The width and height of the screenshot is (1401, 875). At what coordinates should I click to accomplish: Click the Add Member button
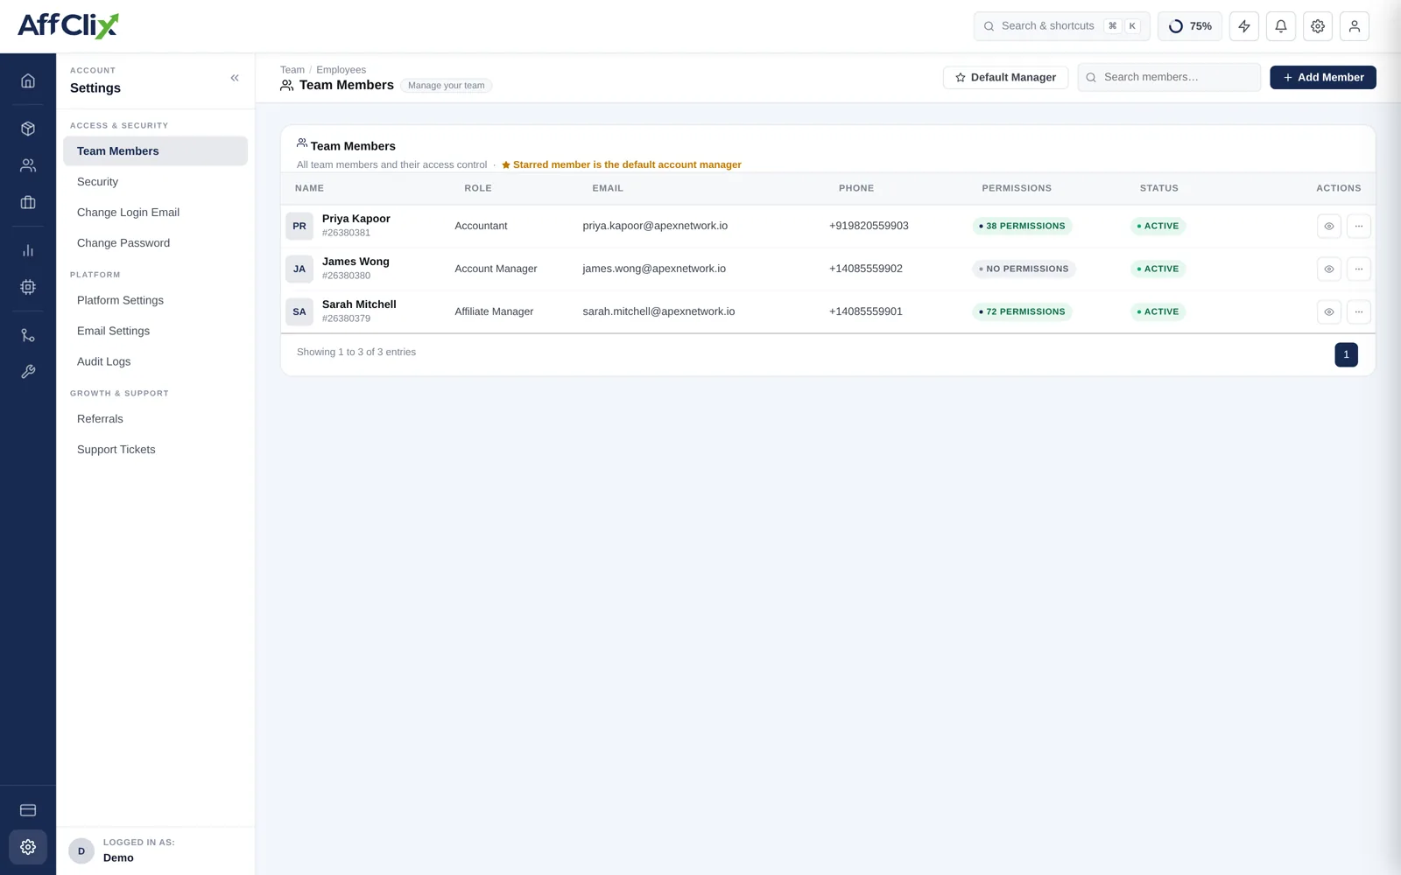coord(1323,78)
